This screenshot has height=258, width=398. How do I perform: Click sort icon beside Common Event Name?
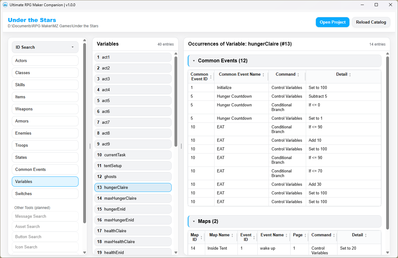[x=264, y=75]
